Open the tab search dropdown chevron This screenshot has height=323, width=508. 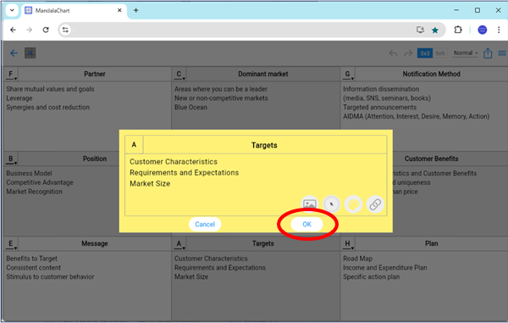coord(12,10)
